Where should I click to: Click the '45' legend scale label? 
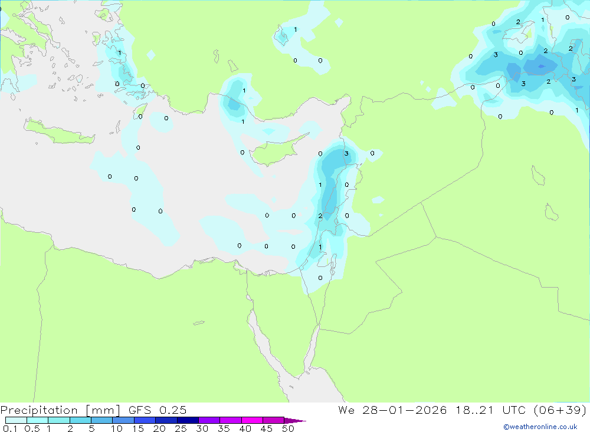click(267, 428)
